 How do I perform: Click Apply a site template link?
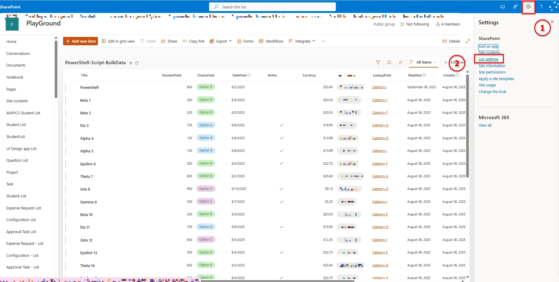point(496,79)
